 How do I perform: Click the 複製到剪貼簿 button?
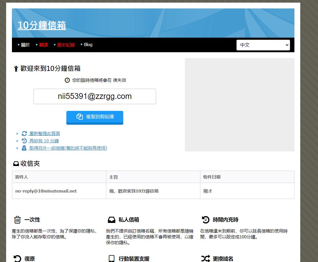click(x=95, y=118)
